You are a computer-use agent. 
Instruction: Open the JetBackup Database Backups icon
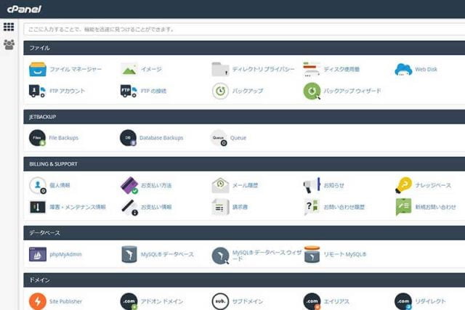pos(128,138)
